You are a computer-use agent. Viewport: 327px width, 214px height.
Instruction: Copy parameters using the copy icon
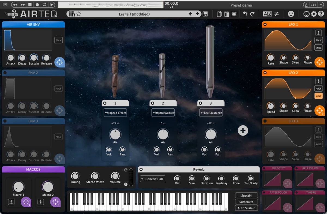click(219, 14)
